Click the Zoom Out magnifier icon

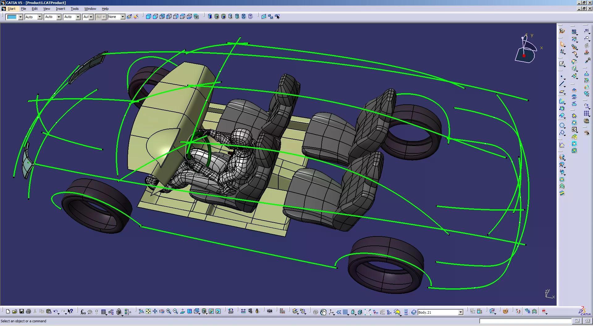(175, 311)
